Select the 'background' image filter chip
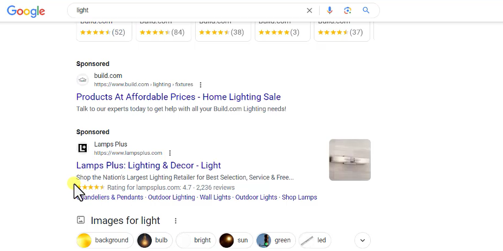Viewport: 503px width, 251px height. pos(105,240)
